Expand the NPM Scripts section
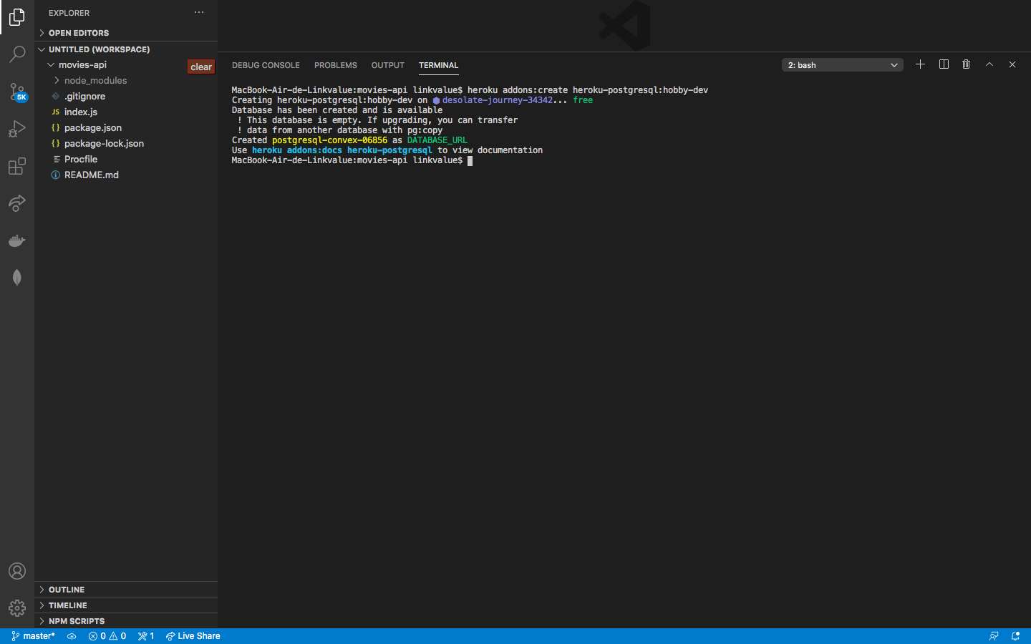This screenshot has width=1031, height=644. [x=126, y=621]
